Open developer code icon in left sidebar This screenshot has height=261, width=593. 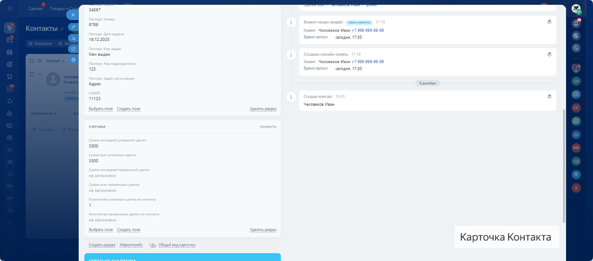(10, 174)
